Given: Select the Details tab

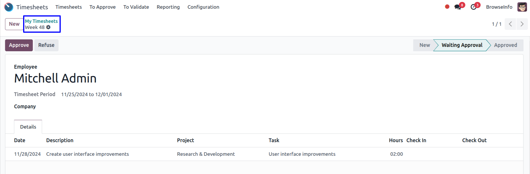Looking at the screenshot, I should point(28,127).
